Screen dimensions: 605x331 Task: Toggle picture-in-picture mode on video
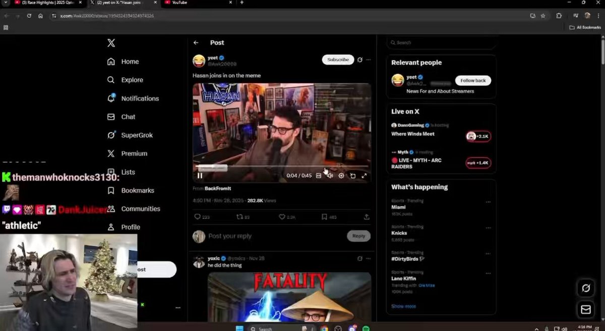pyautogui.click(x=352, y=176)
